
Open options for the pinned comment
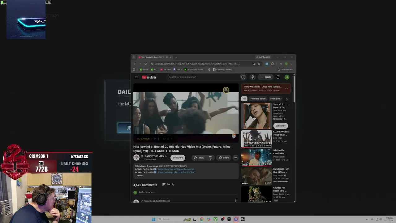[235, 201]
